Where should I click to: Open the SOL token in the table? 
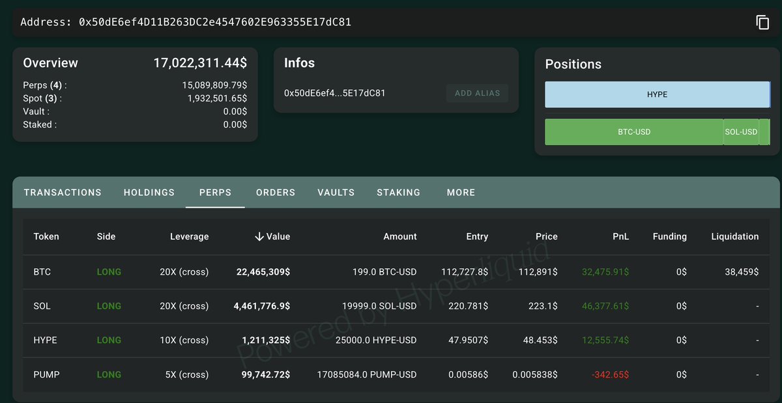(x=42, y=306)
